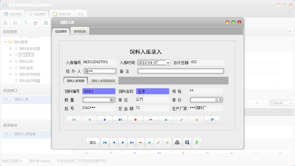
Task: Open the 入库时间 date dropdown
Action: point(168,62)
